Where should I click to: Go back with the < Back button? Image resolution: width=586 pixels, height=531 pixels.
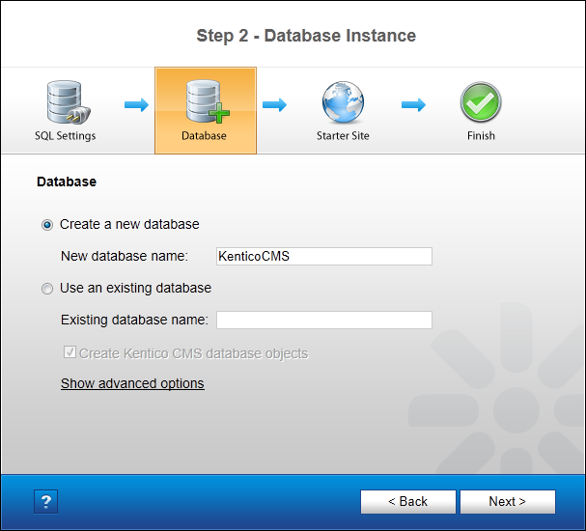[408, 502]
